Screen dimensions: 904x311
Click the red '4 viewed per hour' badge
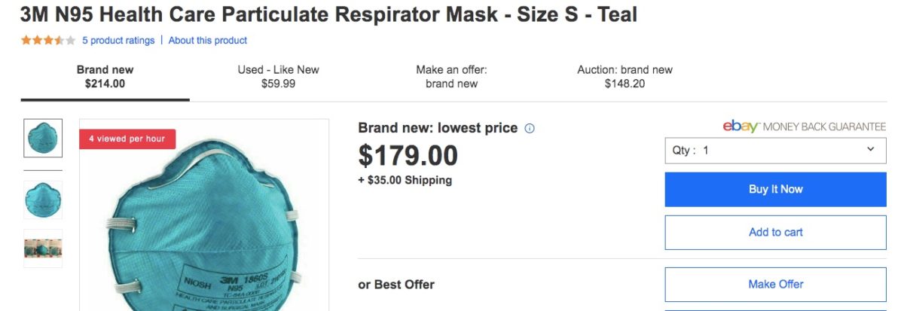(x=127, y=139)
